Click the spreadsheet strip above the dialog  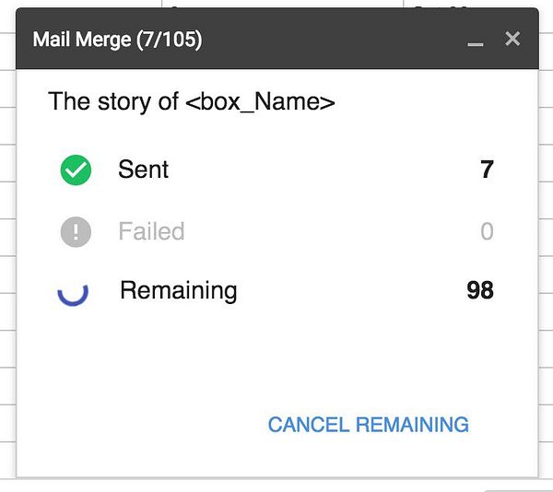[x=276, y=4]
